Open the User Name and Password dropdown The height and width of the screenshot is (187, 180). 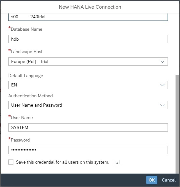coord(88,105)
